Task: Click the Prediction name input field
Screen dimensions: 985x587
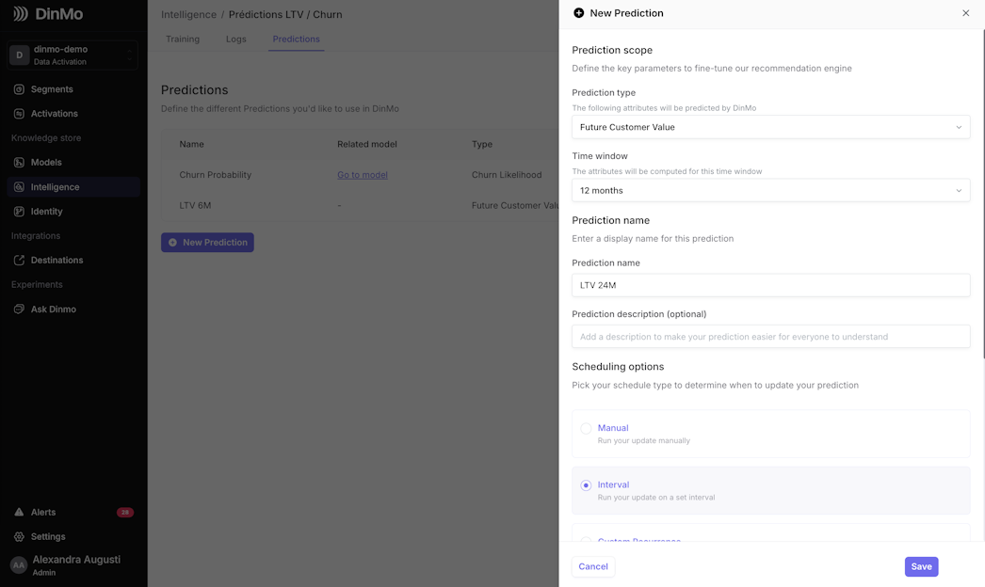Action: (771, 285)
